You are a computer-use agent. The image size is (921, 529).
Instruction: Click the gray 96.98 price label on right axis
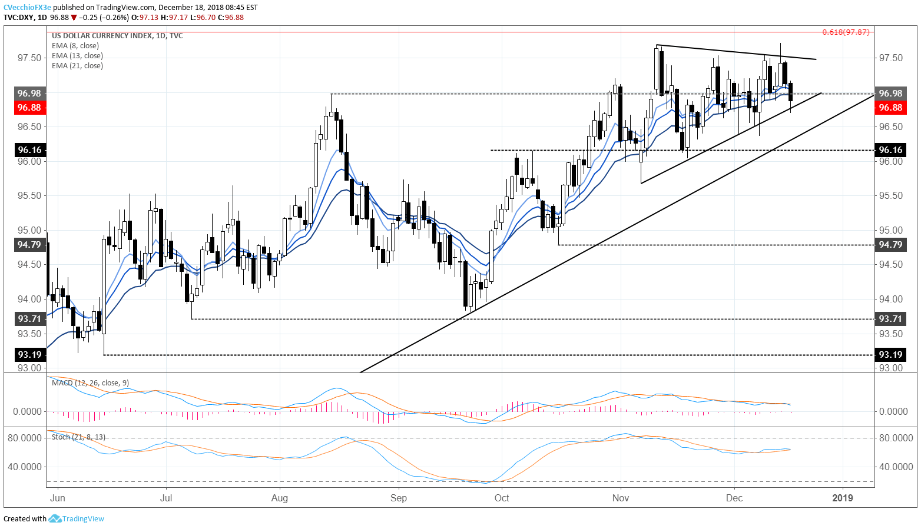890,94
